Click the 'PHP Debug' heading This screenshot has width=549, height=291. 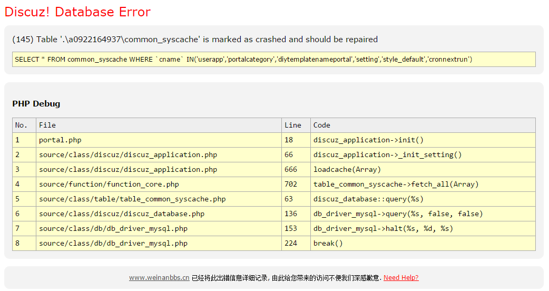click(x=36, y=104)
